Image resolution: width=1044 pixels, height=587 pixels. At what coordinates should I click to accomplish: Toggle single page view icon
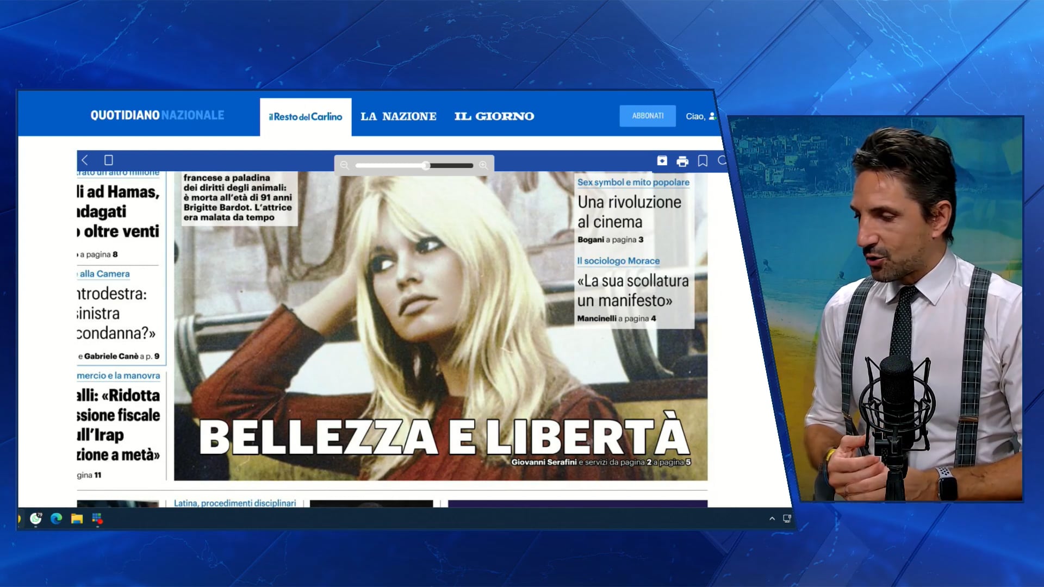109,160
